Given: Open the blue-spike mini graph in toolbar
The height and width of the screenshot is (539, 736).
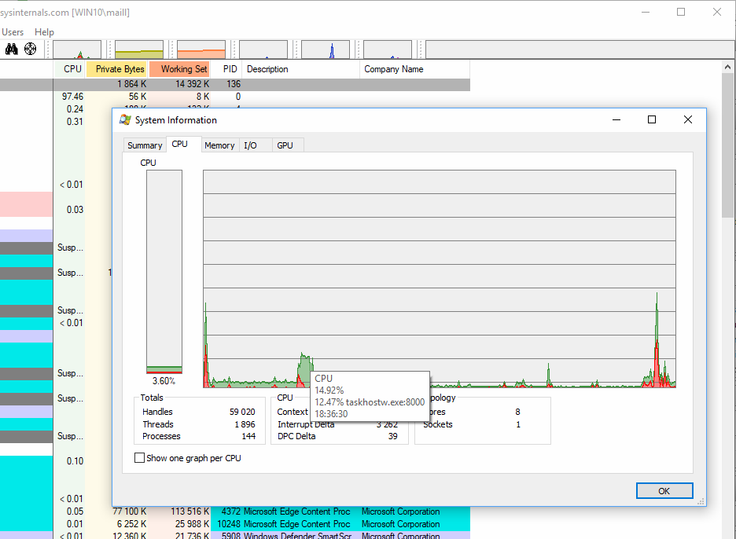Looking at the screenshot, I should 326,49.
